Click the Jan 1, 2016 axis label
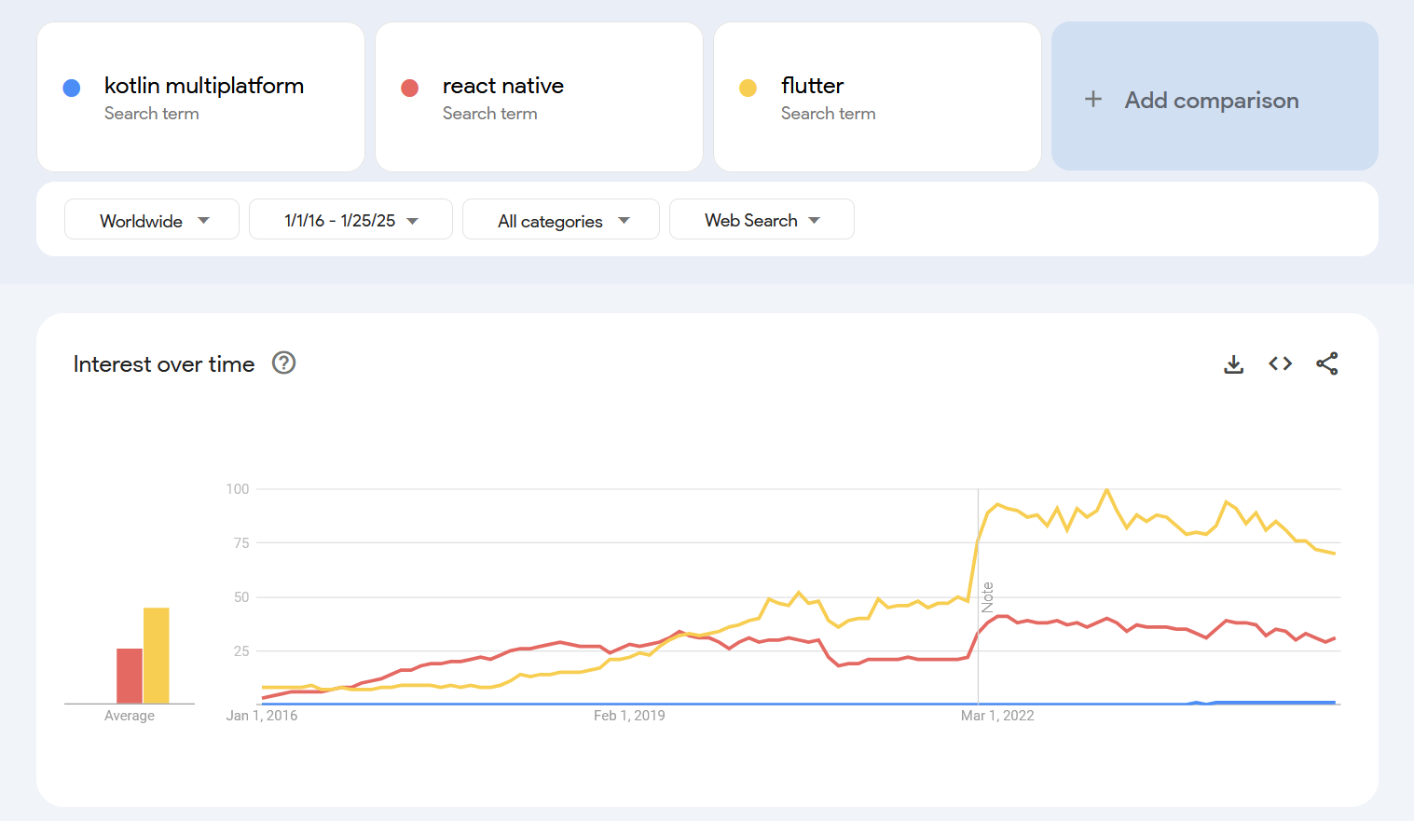Screen dimensions: 1414x821 pyautogui.click(x=262, y=716)
